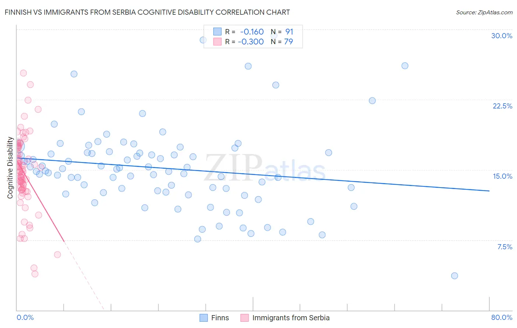The image size is (517, 328).
Task: Click the blue Finns legend swatch
Action: [x=204, y=318]
